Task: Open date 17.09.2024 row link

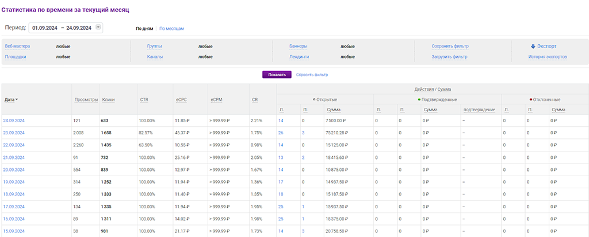Action: [x=14, y=207]
